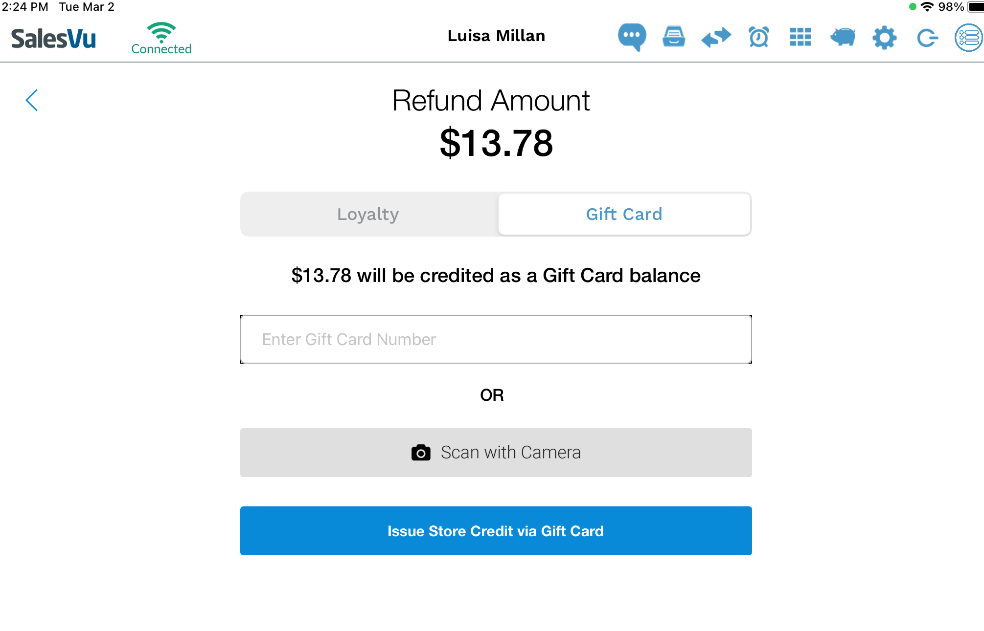This screenshot has width=984, height=631.
Task: Click Issue Store Credit via Gift Card
Action: [x=496, y=531]
